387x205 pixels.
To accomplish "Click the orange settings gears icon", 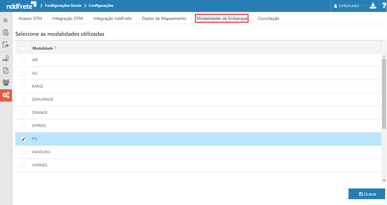I will tap(6, 95).
